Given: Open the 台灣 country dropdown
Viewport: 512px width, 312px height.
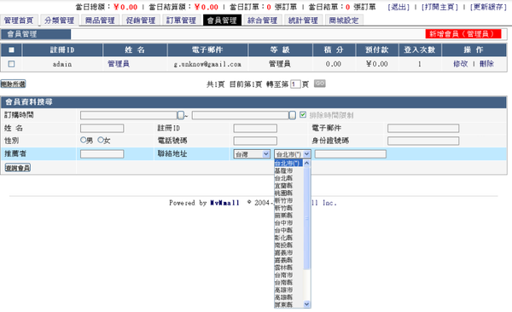Looking at the screenshot, I should (x=252, y=154).
